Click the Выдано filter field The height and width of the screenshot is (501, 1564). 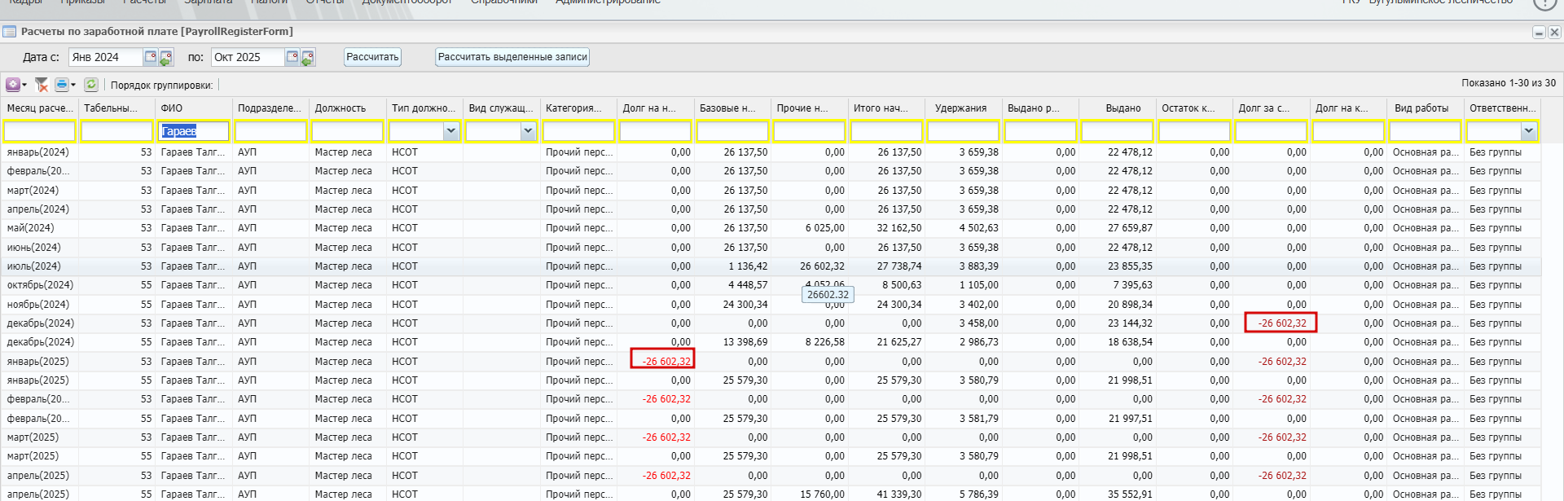click(x=1117, y=131)
